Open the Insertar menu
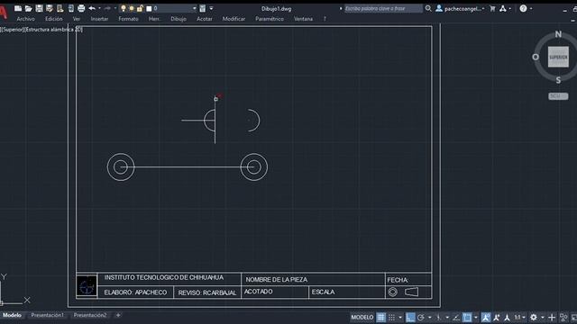The width and height of the screenshot is (577, 324). (x=99, y=19)
